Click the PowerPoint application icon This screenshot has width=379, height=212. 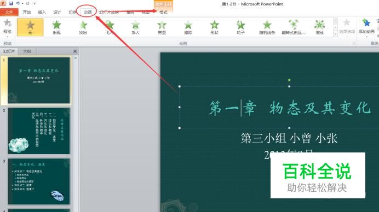(x=3, y=3)
